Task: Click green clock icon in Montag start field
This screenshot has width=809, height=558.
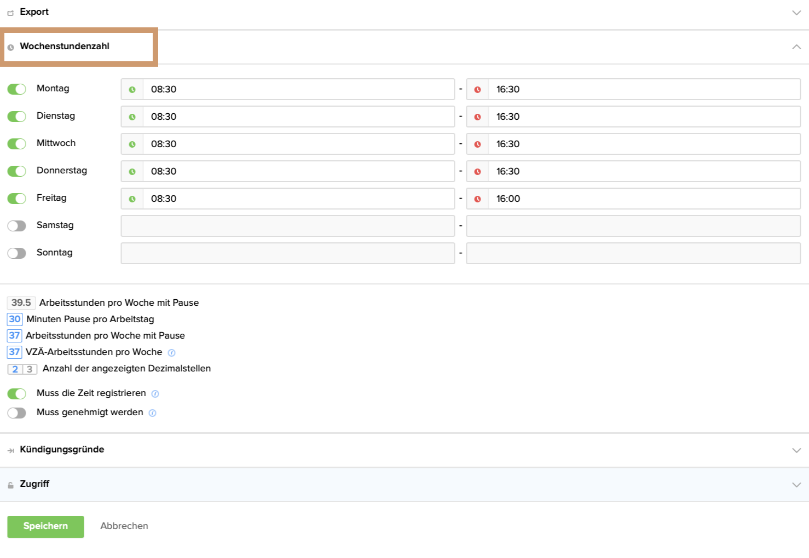Action: [132, 90]
